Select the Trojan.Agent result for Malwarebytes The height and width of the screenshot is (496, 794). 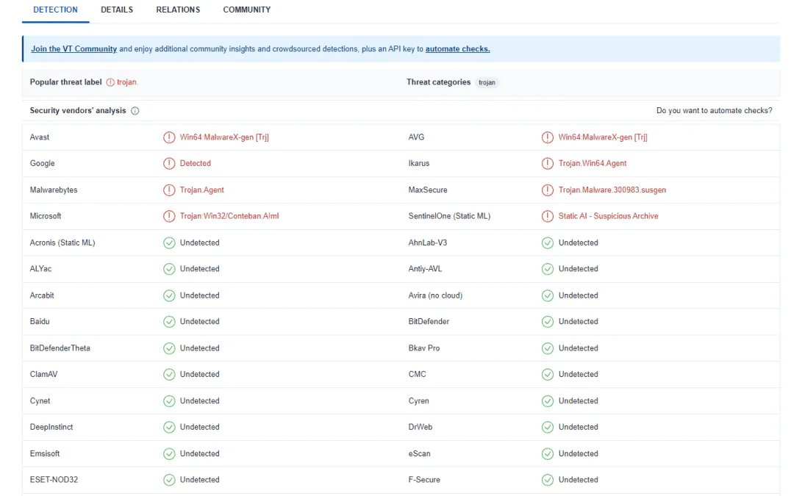pos(201,190)
